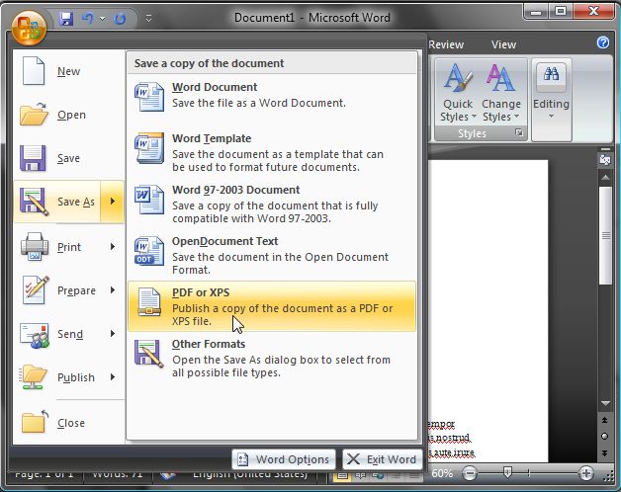Image resolution: width=621 pixels, height=492 pixels.
Task: Choose Save from the Office menu
Action: coord(69,158)
